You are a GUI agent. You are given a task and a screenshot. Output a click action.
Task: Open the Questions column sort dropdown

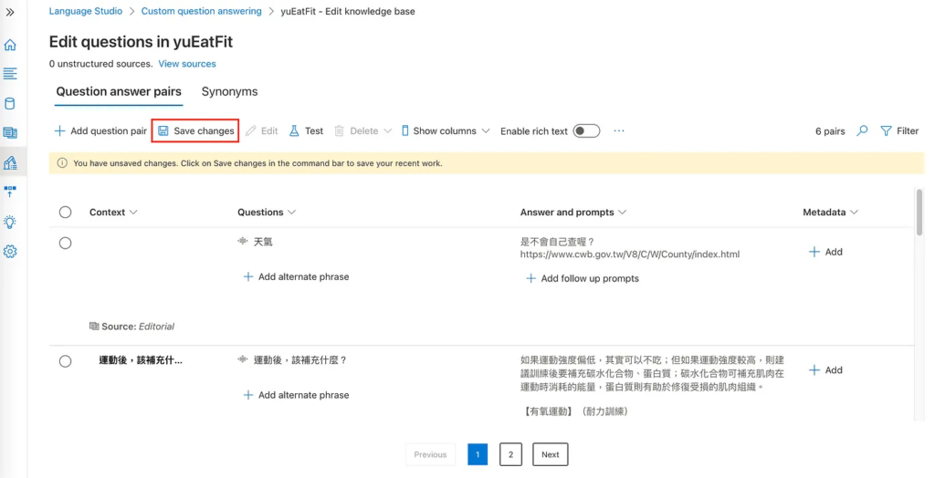pyautogui.click(x=292, y=213)
